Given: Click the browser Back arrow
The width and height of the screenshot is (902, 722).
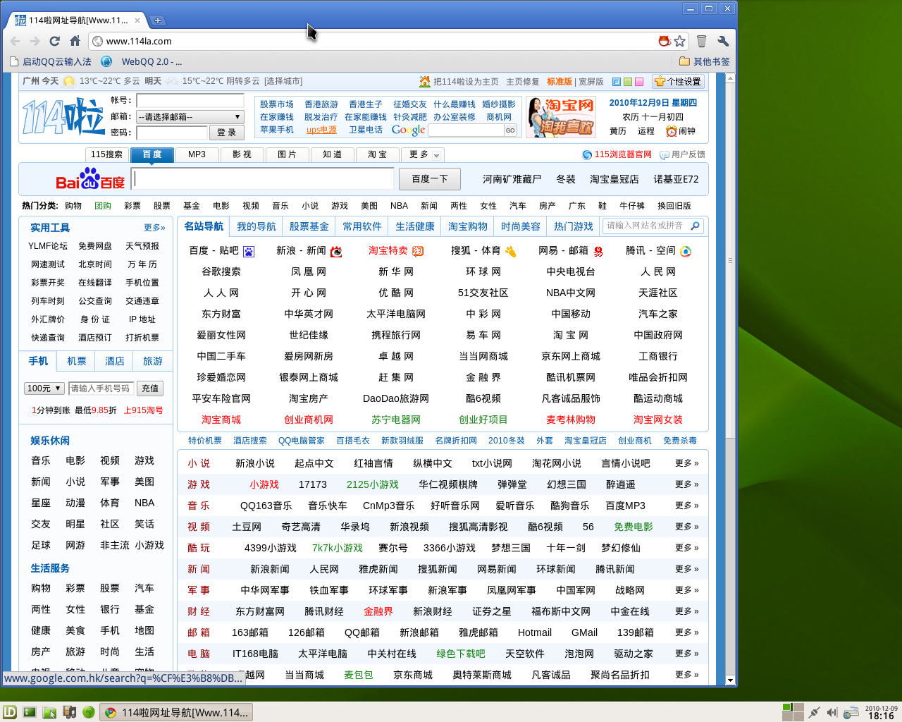Looking at the screenshot, I should 16,41.
